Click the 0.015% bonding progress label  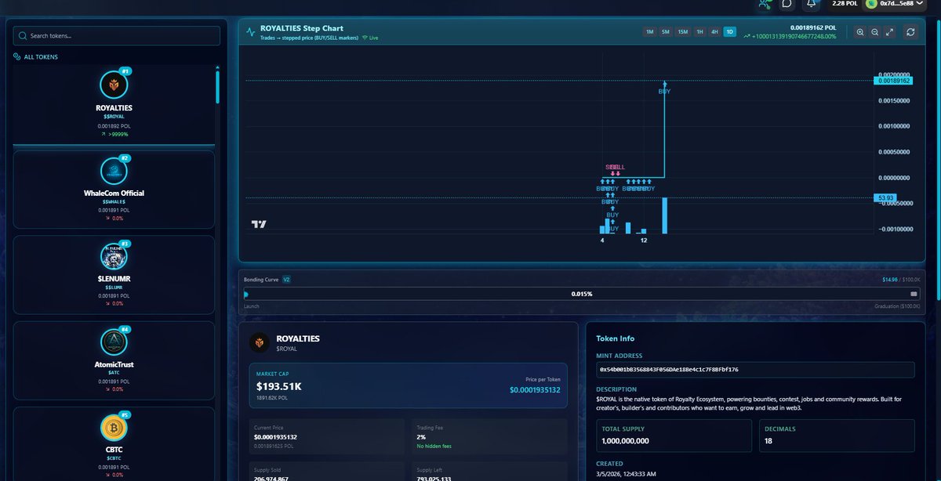pyautogui.click(x=581, y=294)
